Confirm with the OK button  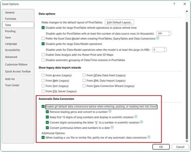[161, 147]
